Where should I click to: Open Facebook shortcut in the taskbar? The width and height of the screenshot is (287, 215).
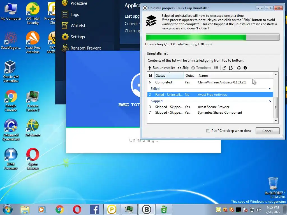[x=94, y=209]
